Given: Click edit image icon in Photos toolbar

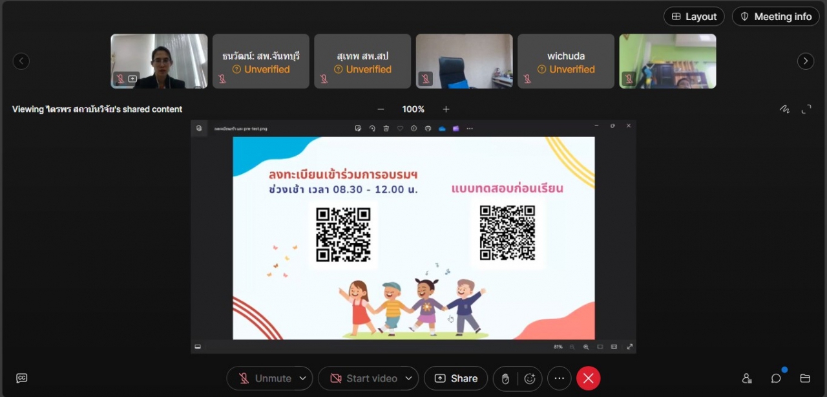Looking at the screenshot, I should click(x=358, y=128).
